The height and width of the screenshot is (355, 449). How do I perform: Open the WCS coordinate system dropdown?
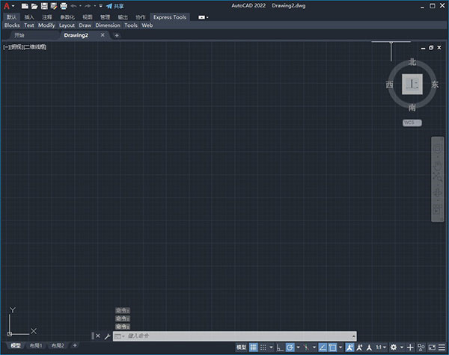click(x=412, y=123)
